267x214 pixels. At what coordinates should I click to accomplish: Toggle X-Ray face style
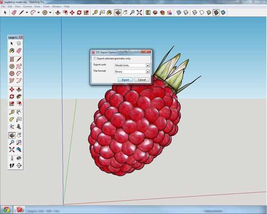179,13
